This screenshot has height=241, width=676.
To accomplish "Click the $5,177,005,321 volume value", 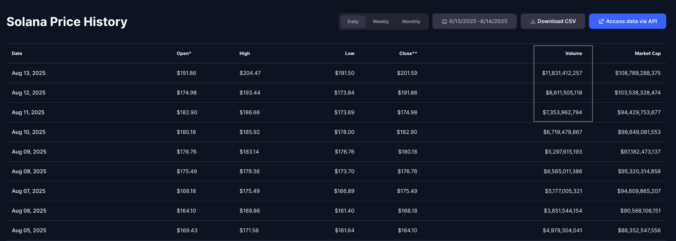I will [x=563, y=191].
